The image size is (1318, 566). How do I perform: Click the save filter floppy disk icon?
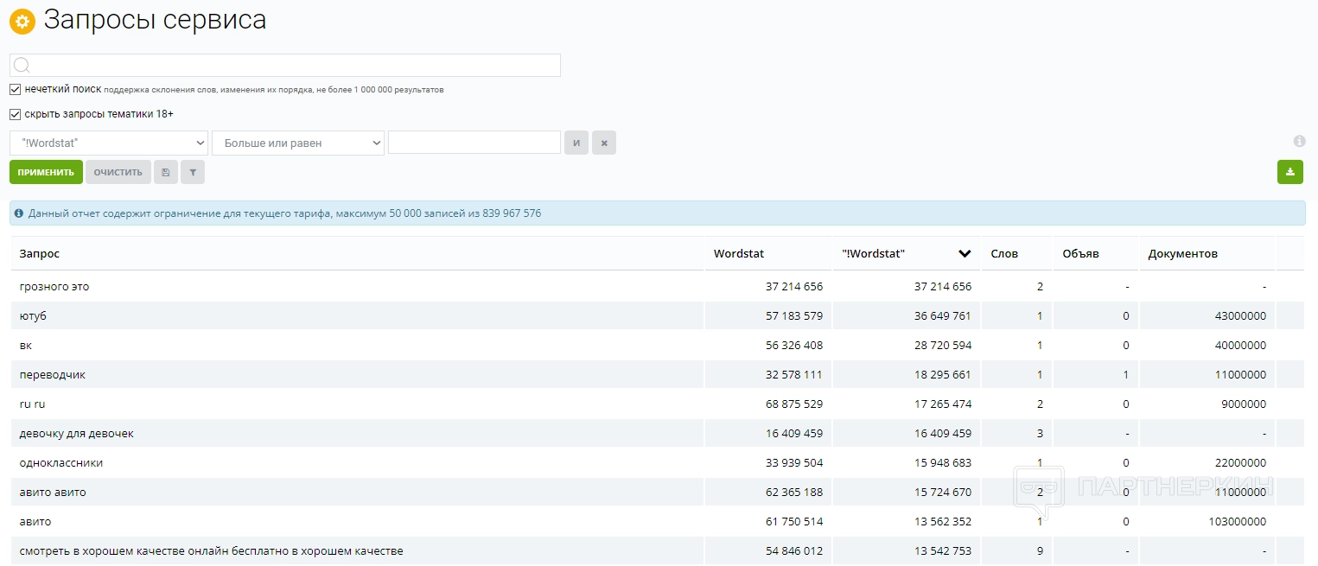tap(165, 172)
